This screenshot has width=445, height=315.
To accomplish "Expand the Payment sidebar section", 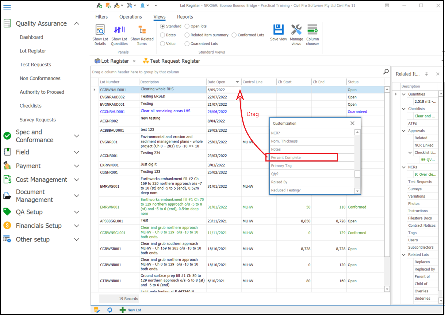I will (x=77, y=166).
